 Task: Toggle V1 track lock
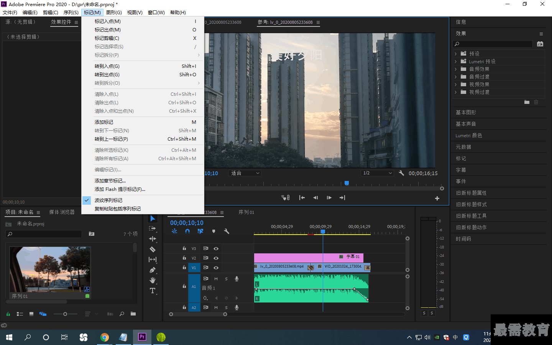[184, 267]
